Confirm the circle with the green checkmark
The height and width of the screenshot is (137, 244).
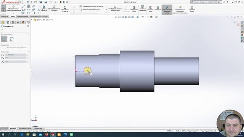(2, 30)
